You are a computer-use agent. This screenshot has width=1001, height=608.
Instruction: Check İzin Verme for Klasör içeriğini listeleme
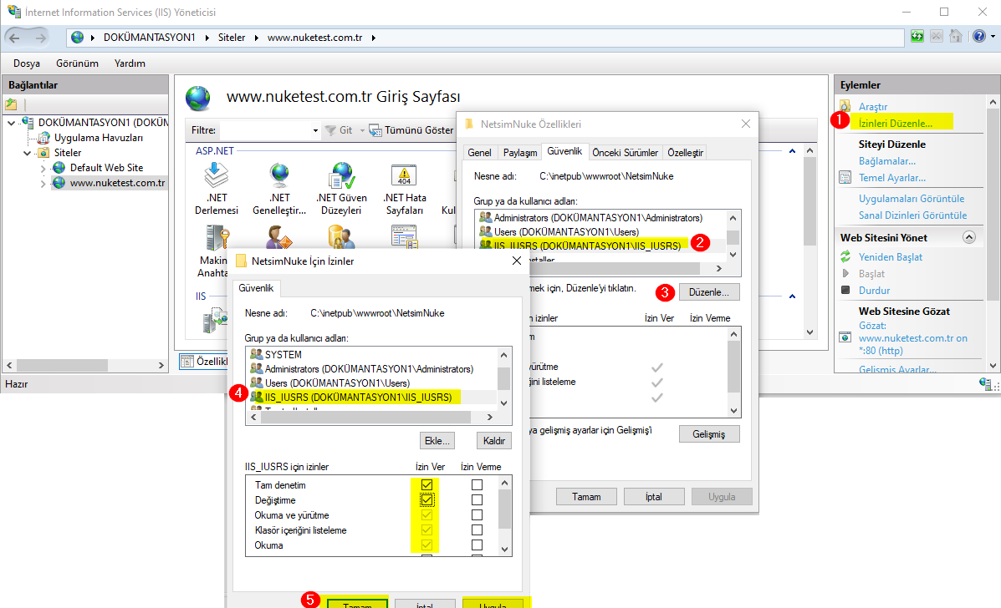pyautogui.click(x=477, y=530)
